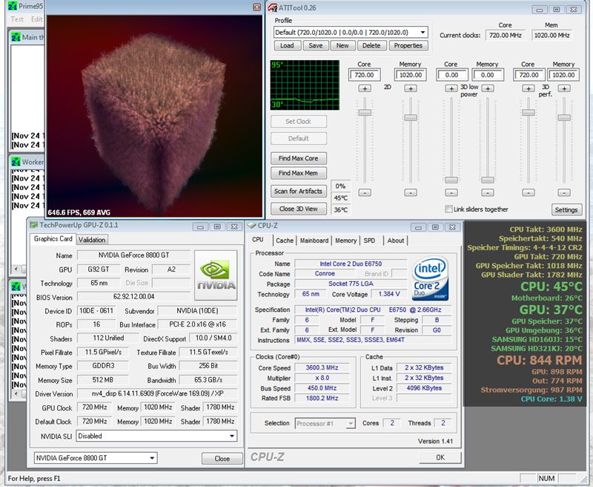Click the NVIDIA logo in GPU-Z
593x487 pixels.
point(216,275)
